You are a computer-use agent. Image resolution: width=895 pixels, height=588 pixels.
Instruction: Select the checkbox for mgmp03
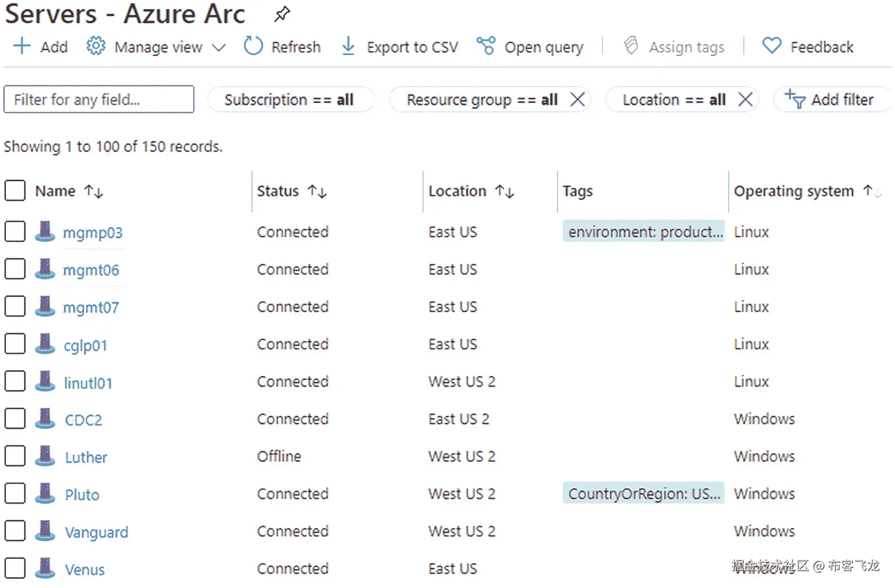[15, 231]
